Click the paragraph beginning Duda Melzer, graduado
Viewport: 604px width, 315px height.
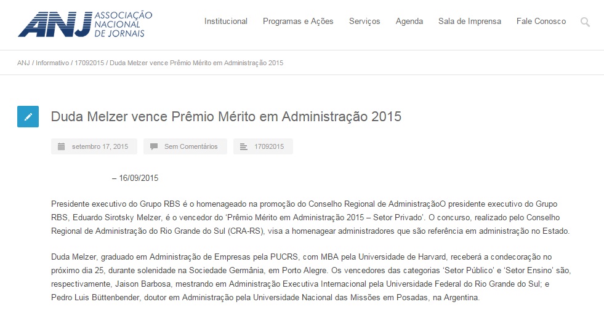pos(310,277)
